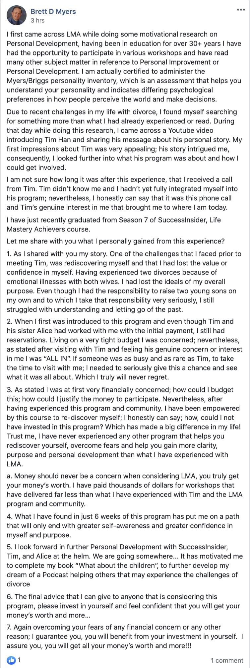
Task: Show who reacted via the like count
Action: 19,660
